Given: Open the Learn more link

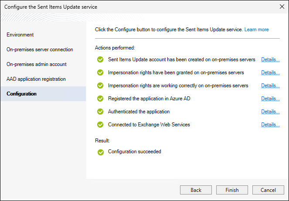Looking at the screenshot, I should pyautogui.click(x=256, y=30).
